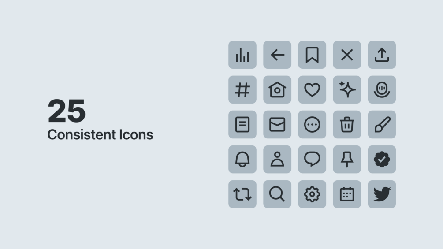Open the envelope mail icon
Viewport: 443px width, 249px height.
[x=277, y=124]
